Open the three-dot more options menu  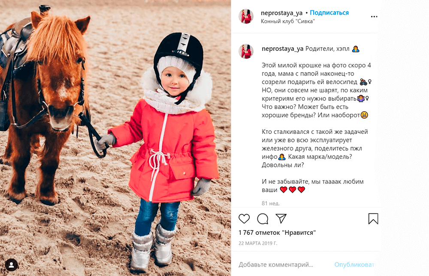(x=374, y=17)
